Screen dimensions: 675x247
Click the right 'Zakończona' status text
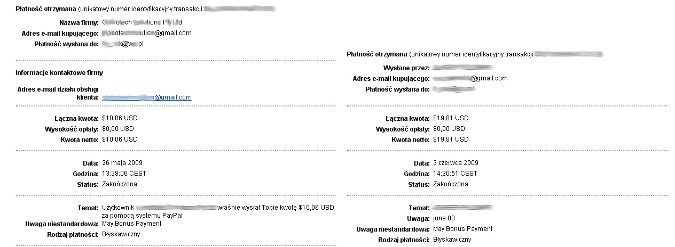click(450, 184)
